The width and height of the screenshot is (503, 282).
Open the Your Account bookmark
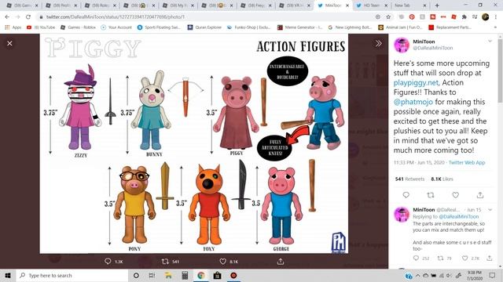coord(116,27)
